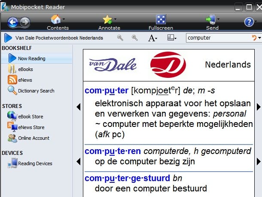The height and width of the screenshot is (197, 262).
Task: Switch to Fullscreen mode icon
Action: (x=161, y=19)
